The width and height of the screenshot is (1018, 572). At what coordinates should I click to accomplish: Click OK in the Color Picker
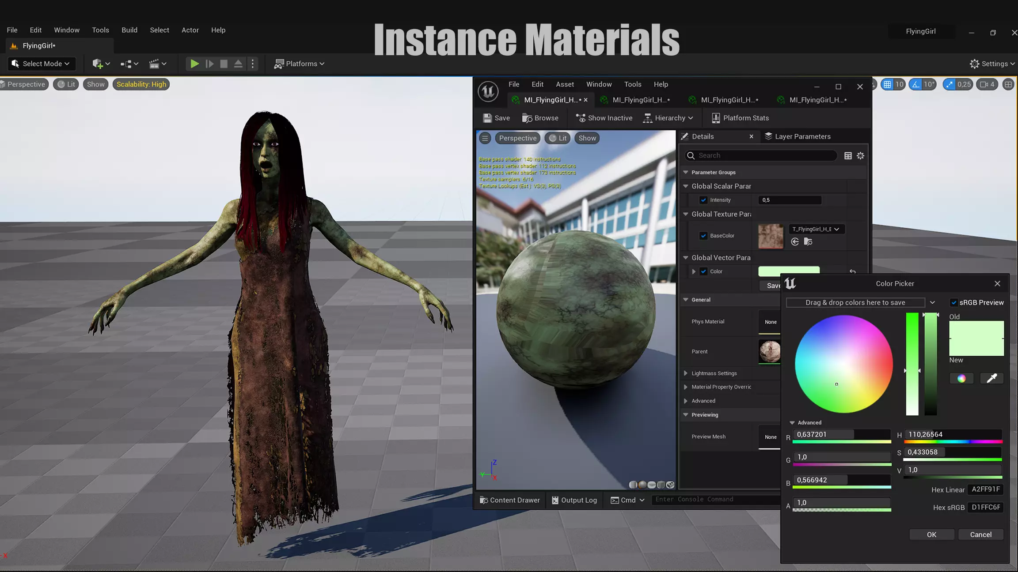pos(931,534)
